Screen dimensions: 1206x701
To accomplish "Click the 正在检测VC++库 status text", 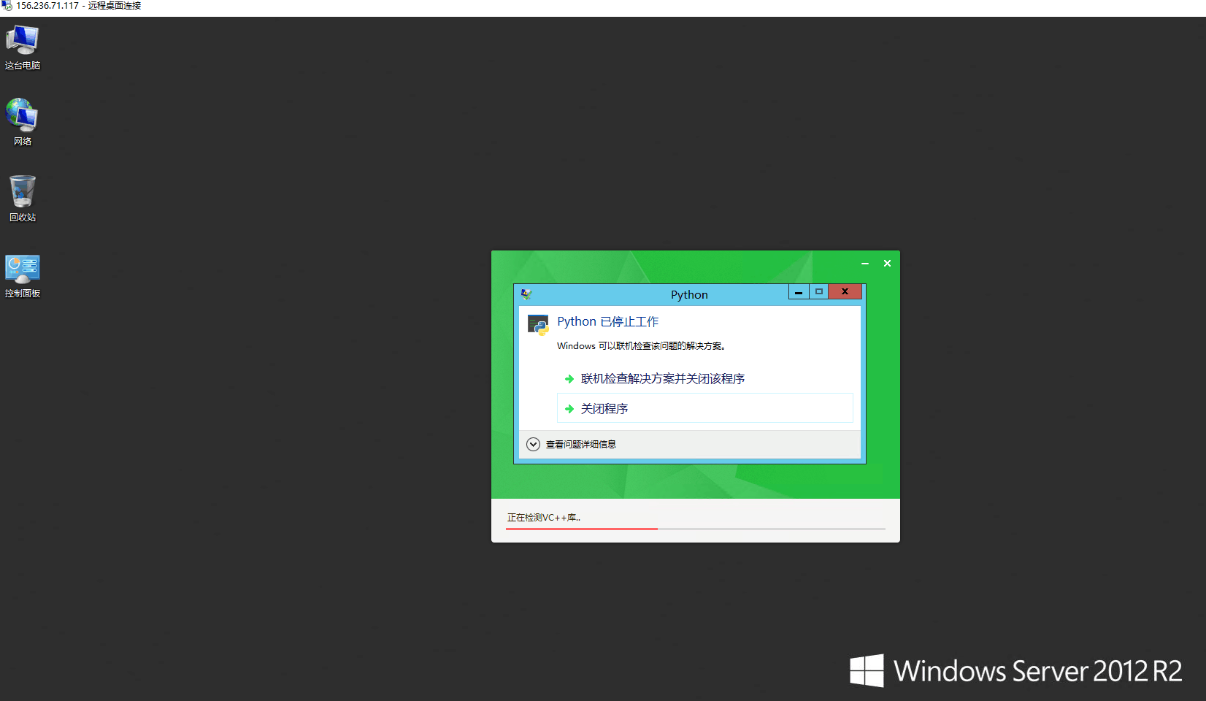I will 544,517.
